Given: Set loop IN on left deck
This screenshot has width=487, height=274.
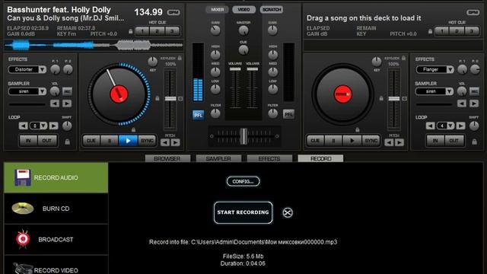Looking at the screenshot, I should pos(28,141).
